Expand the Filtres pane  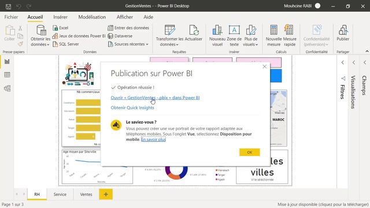[x=343, y=62]
